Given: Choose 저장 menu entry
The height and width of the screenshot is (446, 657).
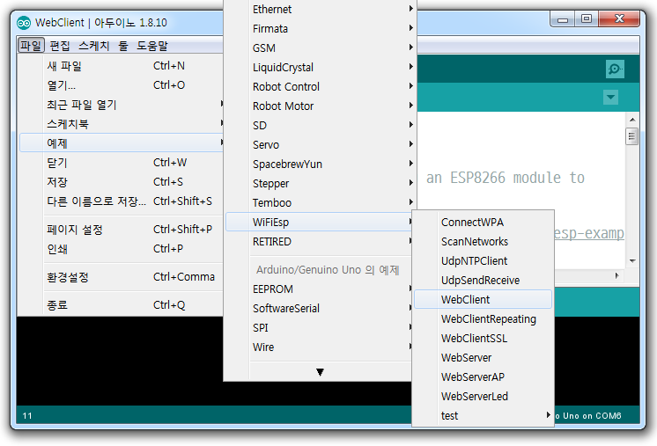Looking at the screenshot, I should [121, 181].
